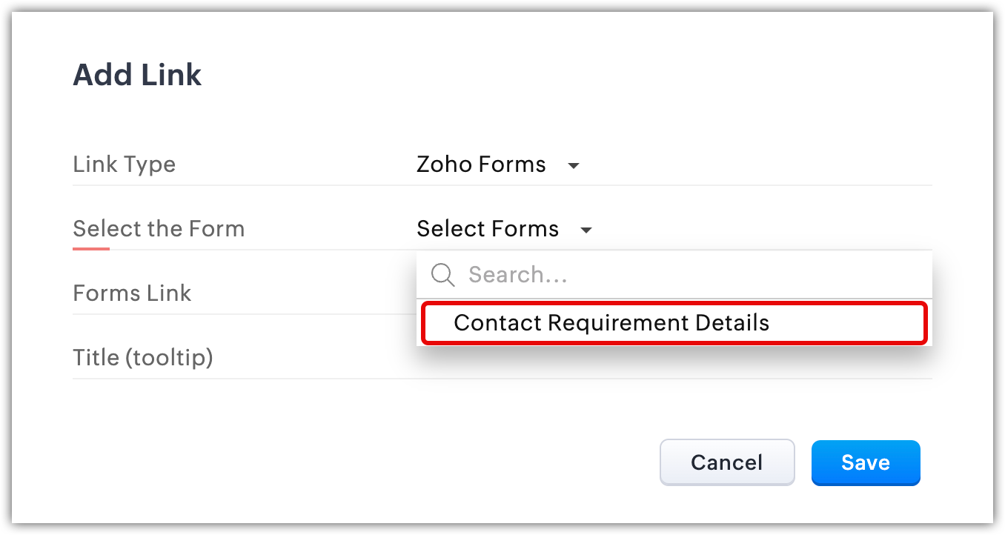
Task: Click the Add Link dialog heading
Action: [x=137, y=76]
